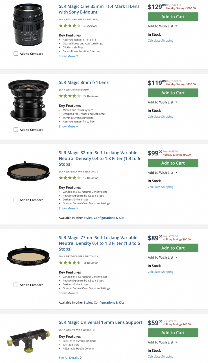Expand Show More for Cine 35mm lens

click(x=68, y=56)
